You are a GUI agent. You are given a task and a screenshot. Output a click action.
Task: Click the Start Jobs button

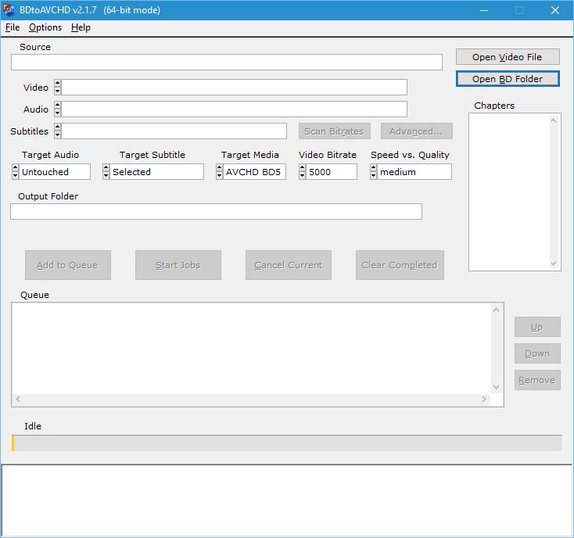tap(178, 265)
